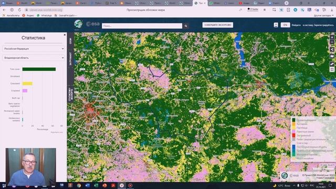Image resolution: width=336 pixels, height=189 pixels.
Task: Click the weather widget in taskbar
Action: point(281,185)
